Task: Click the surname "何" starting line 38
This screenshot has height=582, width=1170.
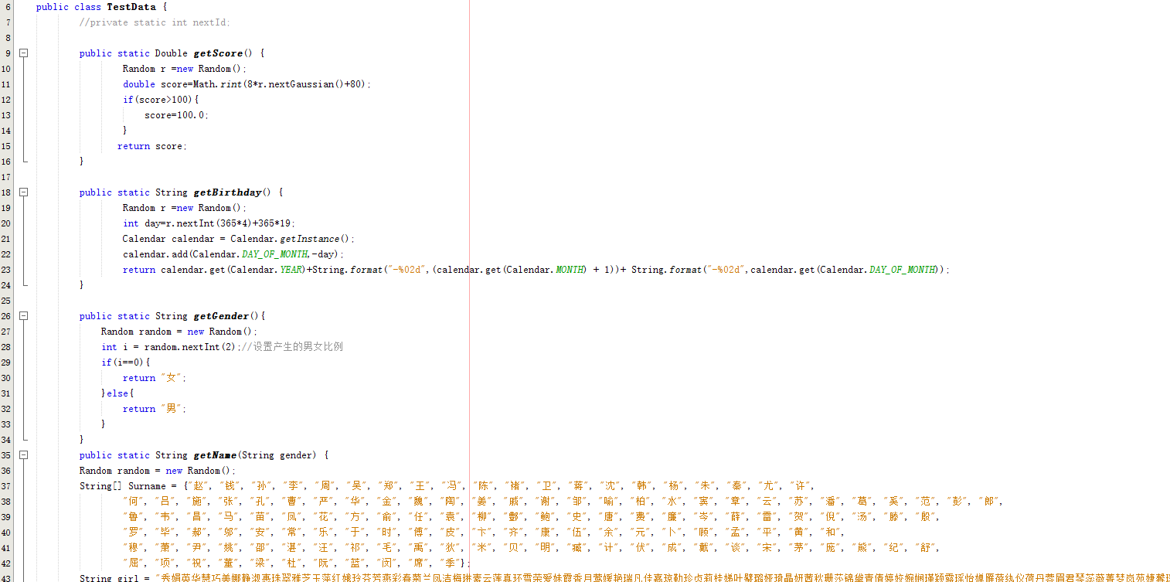Action: [134, 502]
